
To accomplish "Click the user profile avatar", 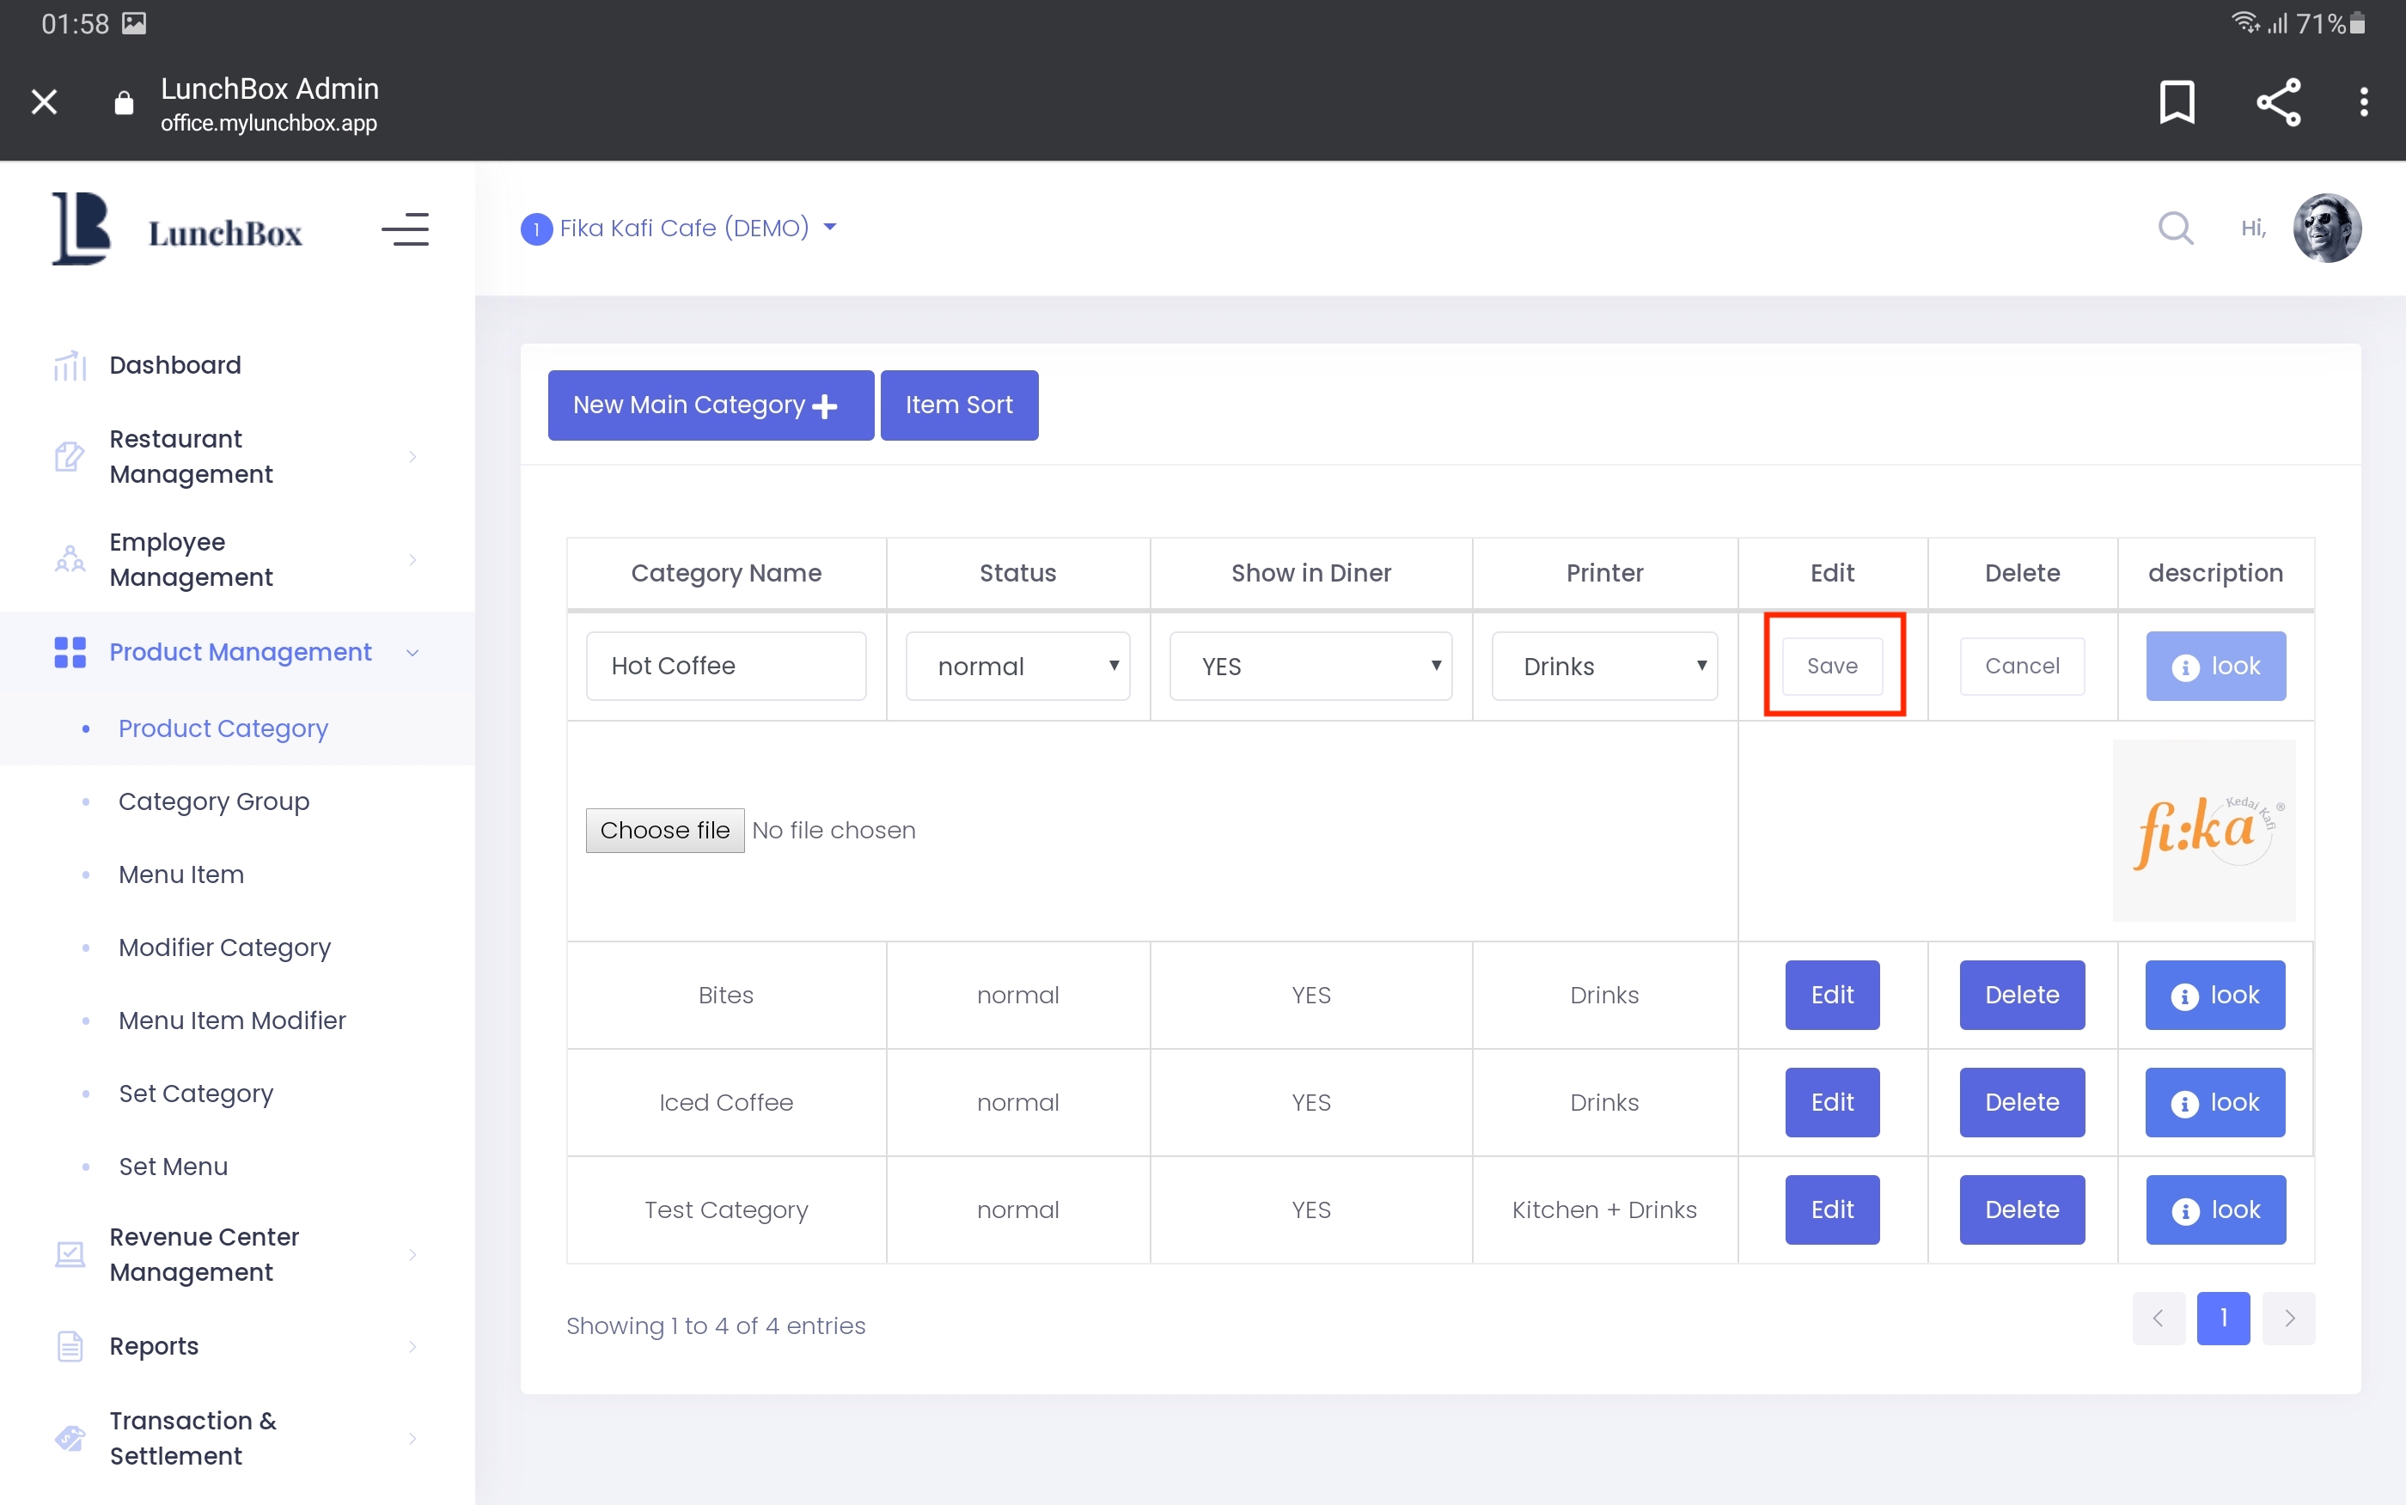I will point(2326,228).
